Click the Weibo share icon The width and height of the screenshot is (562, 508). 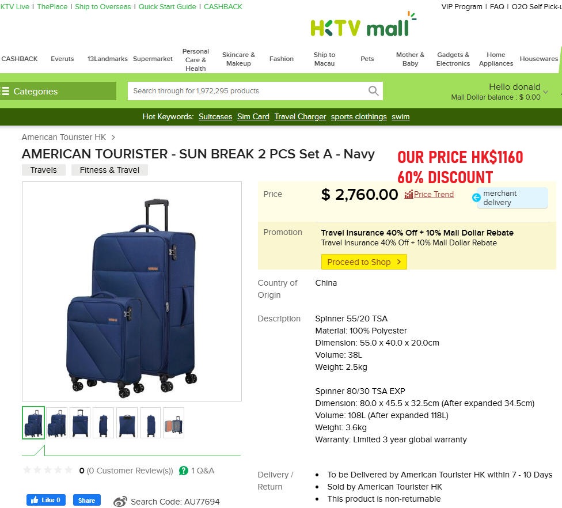[120, 501]
